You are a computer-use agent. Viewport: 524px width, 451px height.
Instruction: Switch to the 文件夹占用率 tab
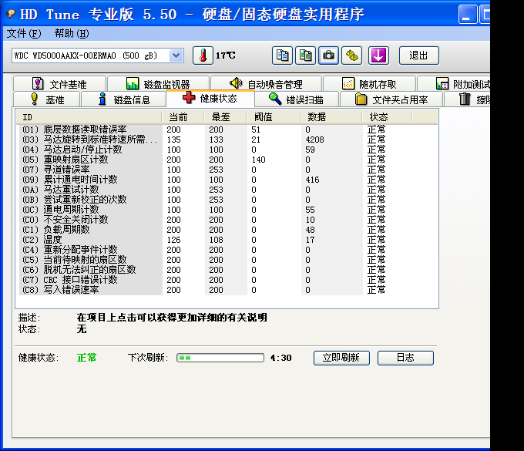click(391, 99)
